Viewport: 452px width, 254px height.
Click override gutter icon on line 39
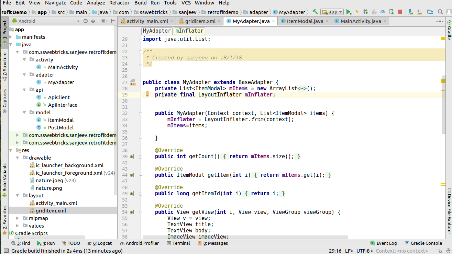[132, 157]
